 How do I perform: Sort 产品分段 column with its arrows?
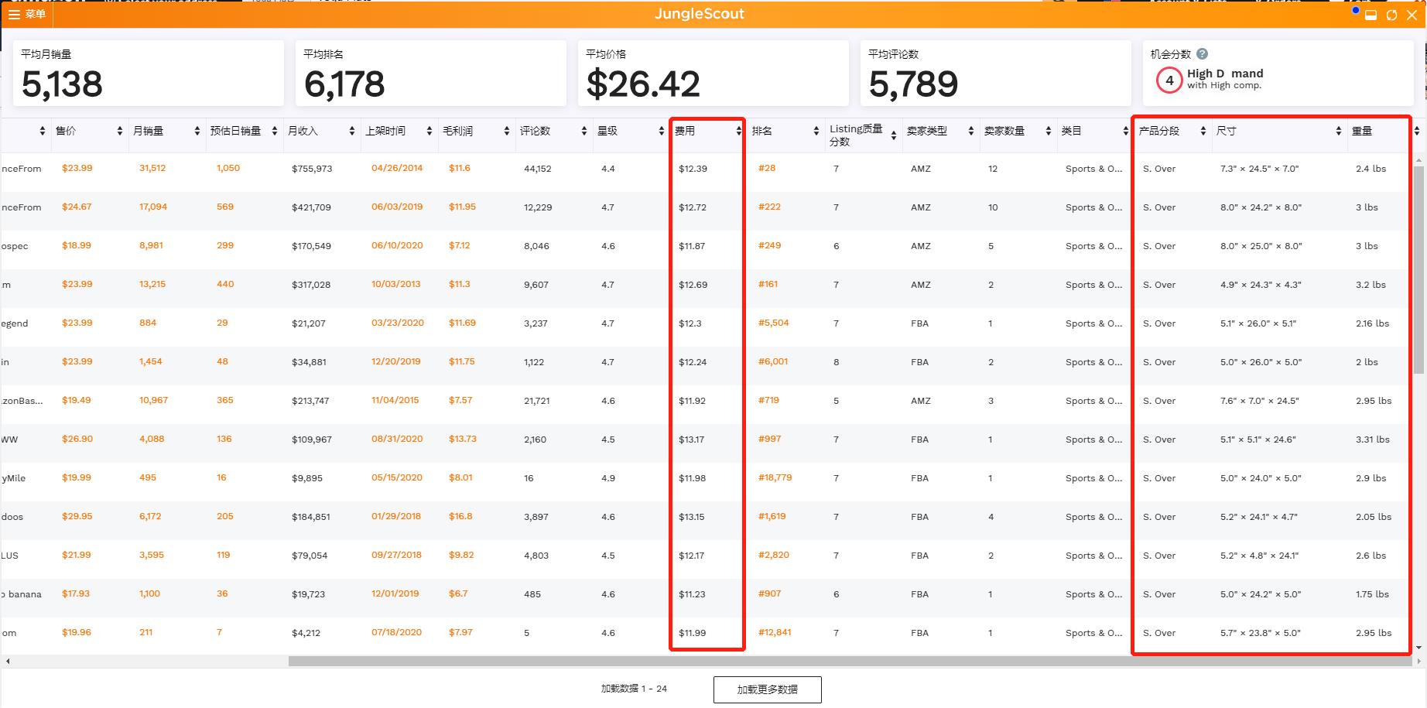pos(1203,132)
